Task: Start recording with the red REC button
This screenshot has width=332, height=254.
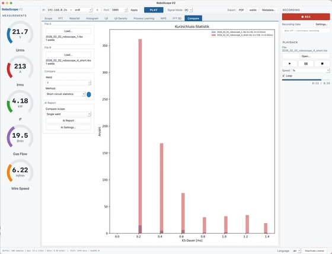Action: point(306,17)
